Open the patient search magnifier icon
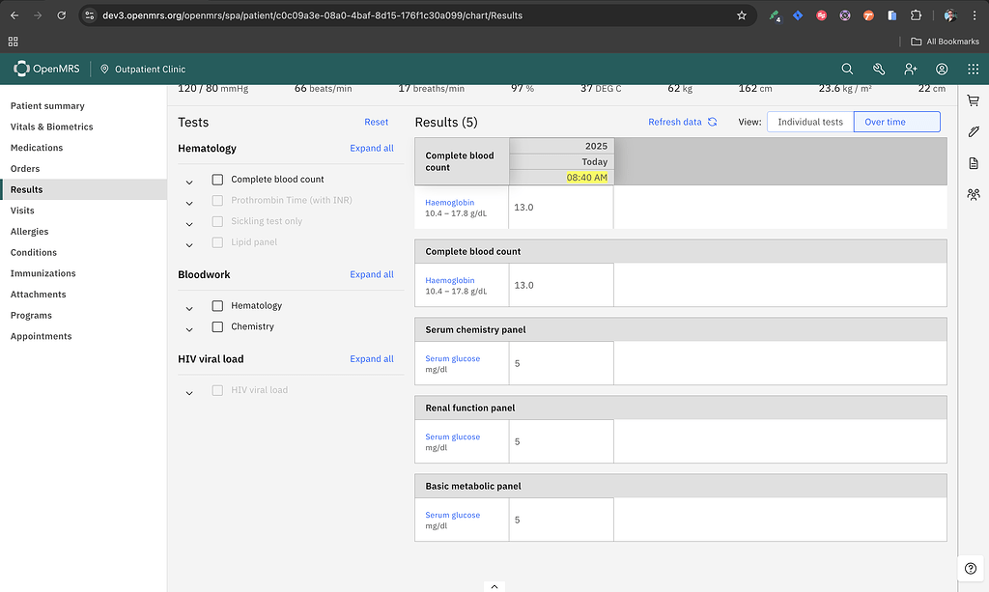This screenshot has height=592, width=989. point(847,69)
